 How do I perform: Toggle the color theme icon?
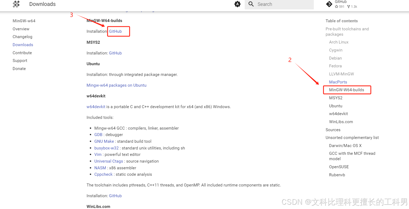tap(237, 4)
